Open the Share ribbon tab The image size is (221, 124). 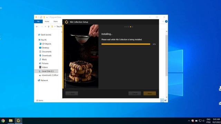[56, 21]
